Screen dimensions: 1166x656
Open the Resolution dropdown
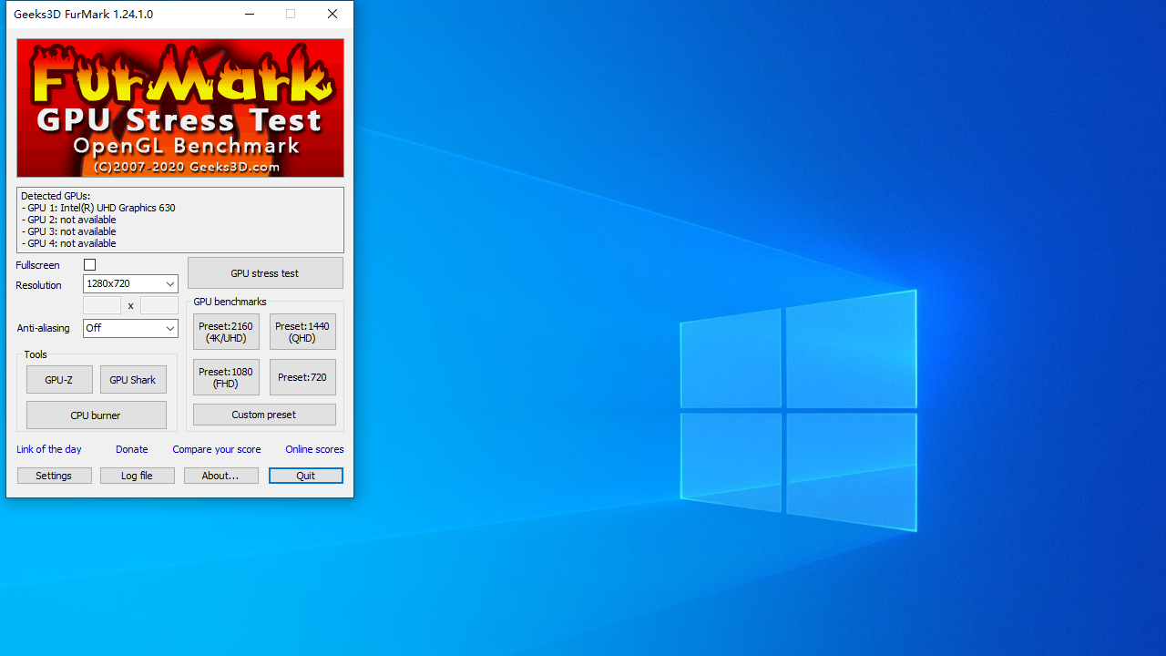(x=130, y=284)
